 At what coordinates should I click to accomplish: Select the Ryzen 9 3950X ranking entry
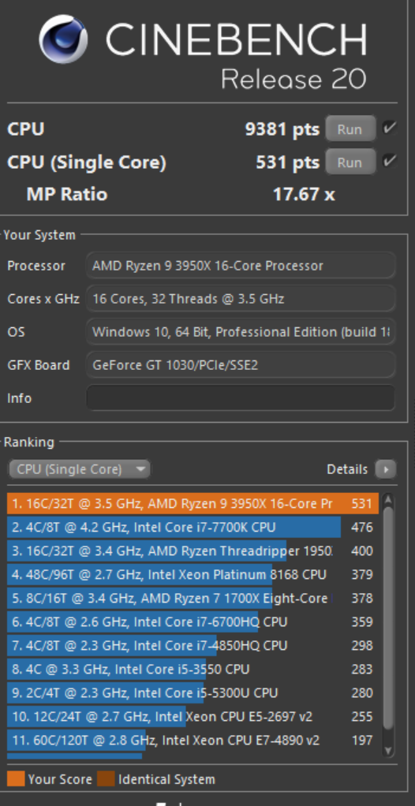193,503
